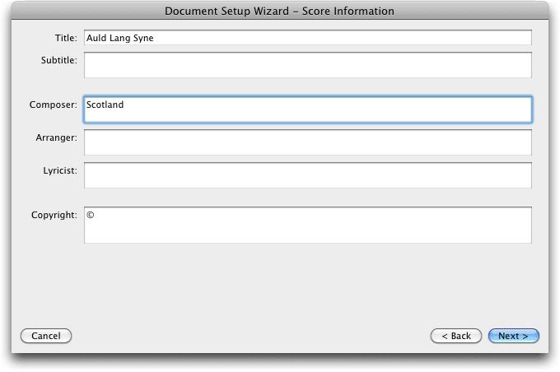Click the Subtitle: label

[x=59, y=60]
